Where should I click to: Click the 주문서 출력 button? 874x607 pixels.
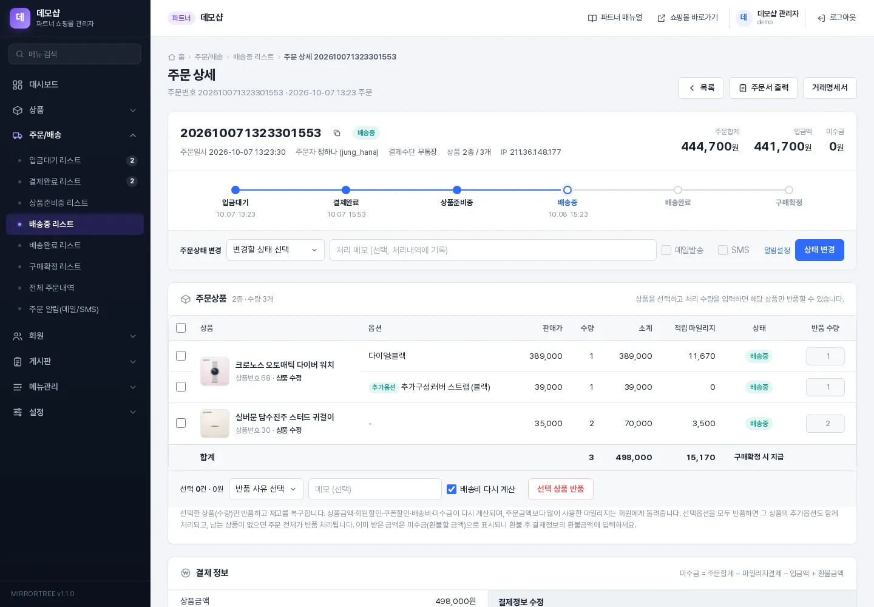tap(764, 88)
